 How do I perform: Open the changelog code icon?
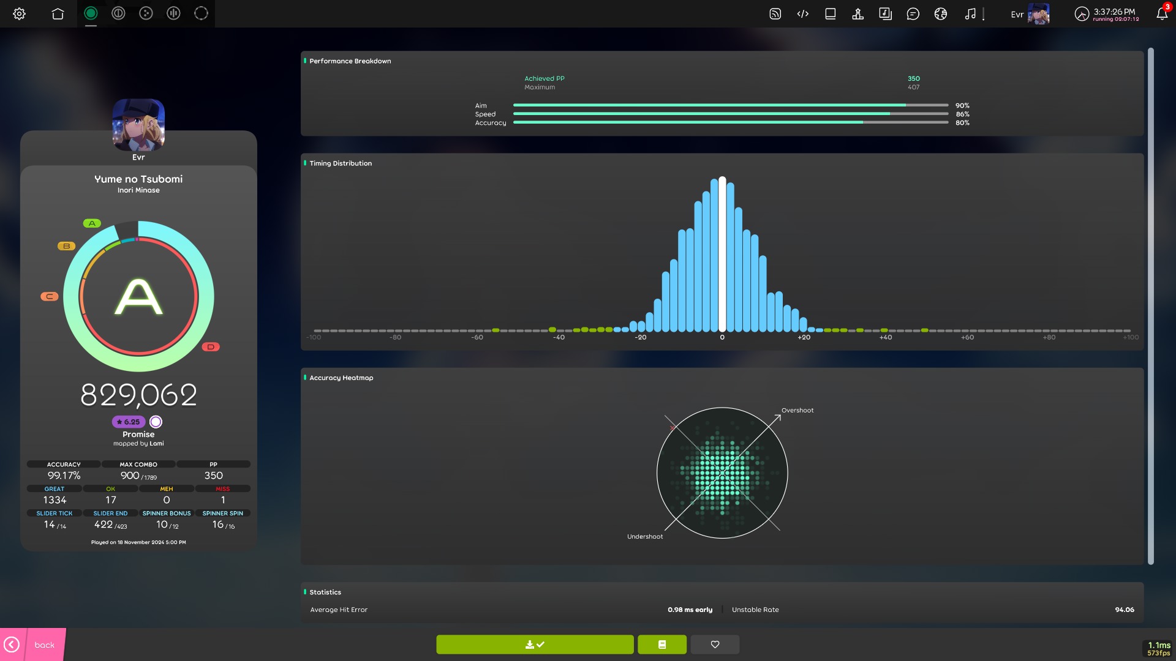[802, 13]
